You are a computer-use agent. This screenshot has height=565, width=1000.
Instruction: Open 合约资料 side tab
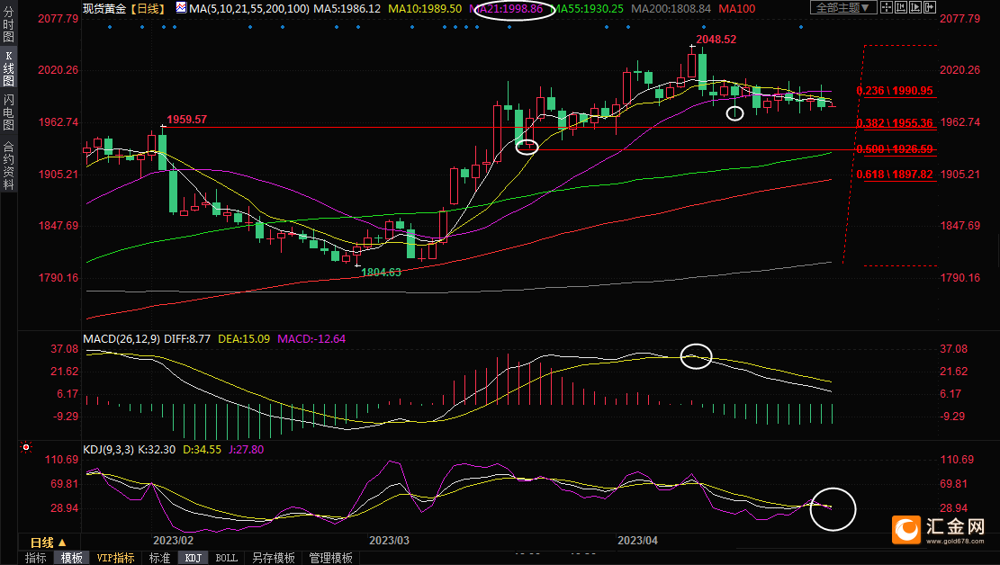pyautogui.click(x=8, y=166)
